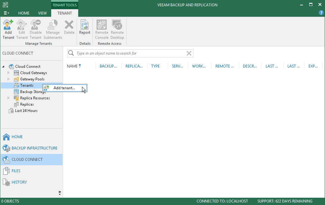Sort by the REMOTE ... column header
325x205 pixels.
(x=224, y=66)
